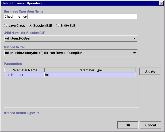This screenshot has height=132, width=165.
Task: Click the Parameter Type column header
Action: point(90,70)
